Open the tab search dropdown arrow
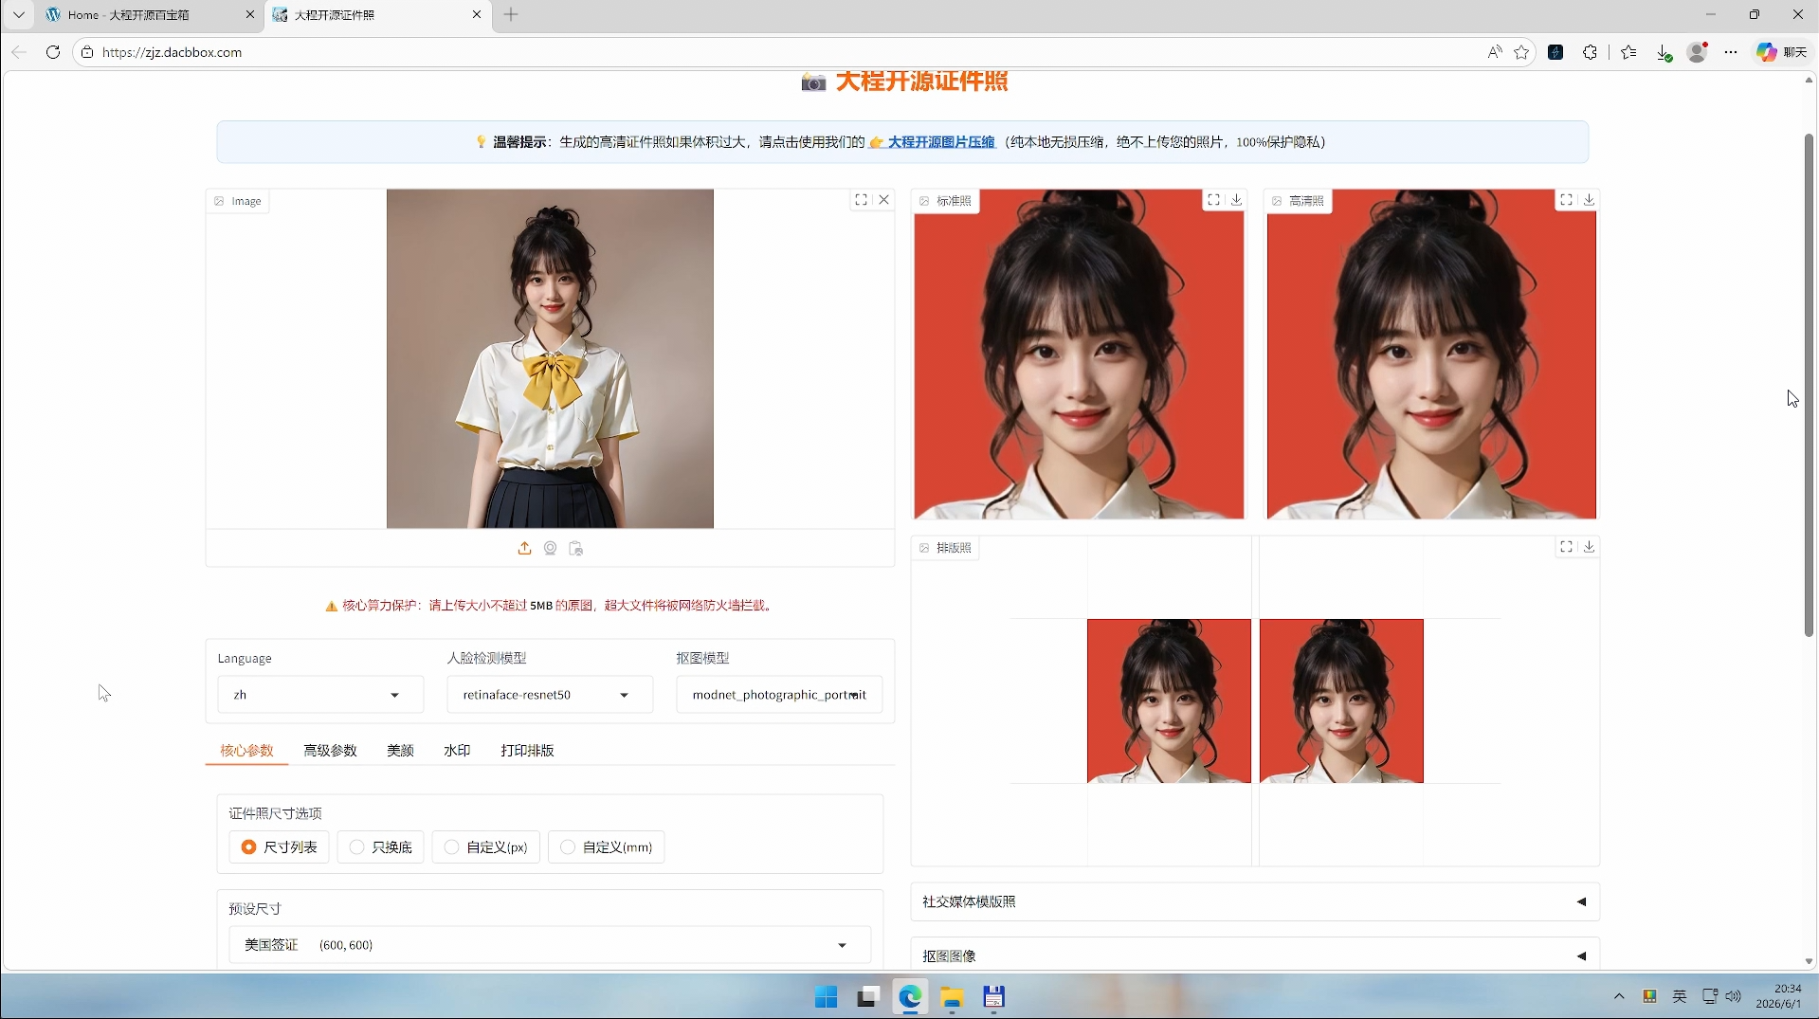Screen dimensions: 1819x1019 18,14
